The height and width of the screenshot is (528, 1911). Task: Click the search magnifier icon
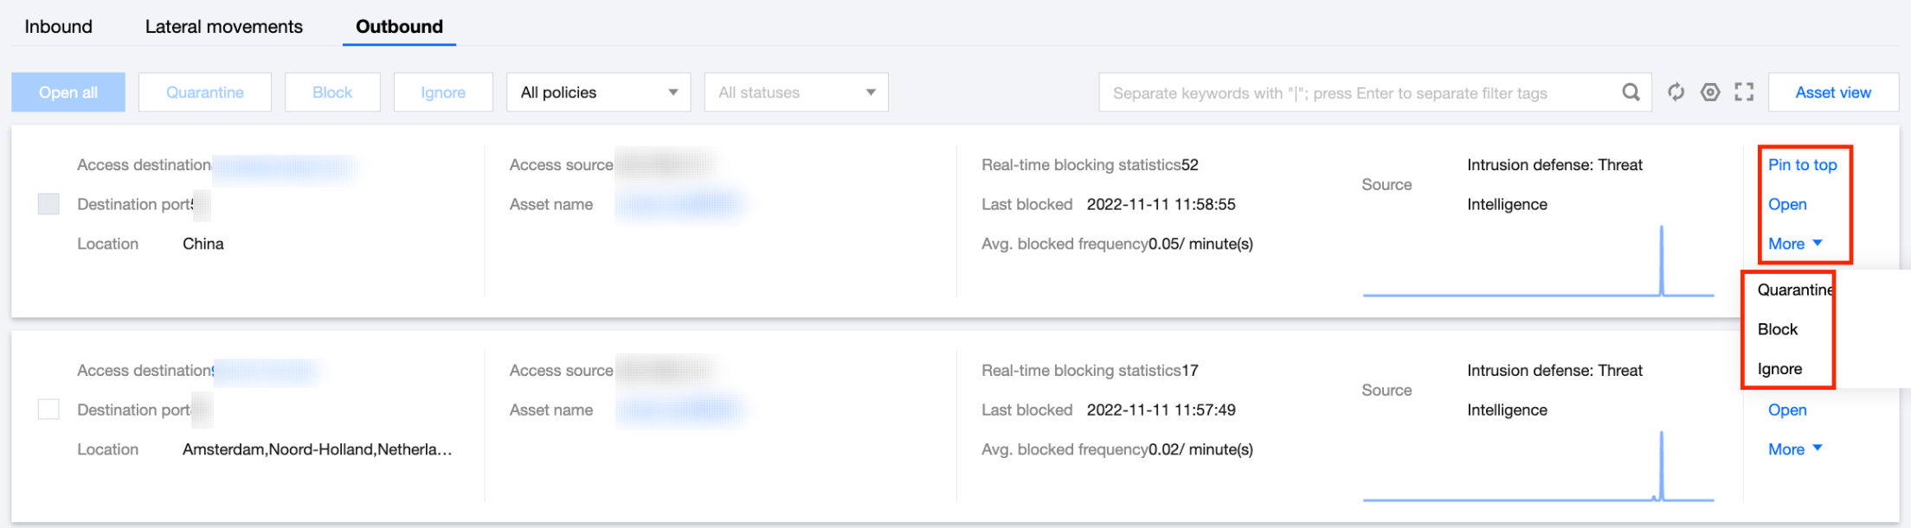[x=1631, y=92]
